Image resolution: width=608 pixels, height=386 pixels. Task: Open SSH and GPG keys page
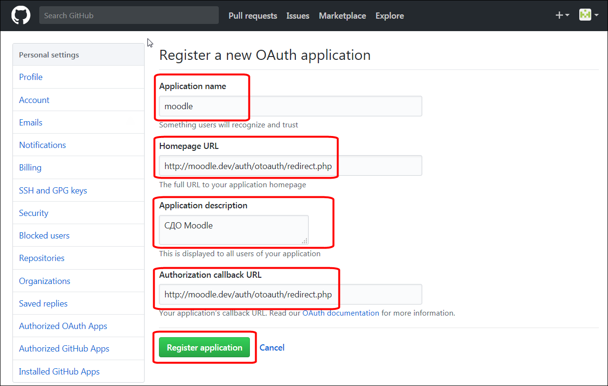pyautogui.click(x=79, y=191)
